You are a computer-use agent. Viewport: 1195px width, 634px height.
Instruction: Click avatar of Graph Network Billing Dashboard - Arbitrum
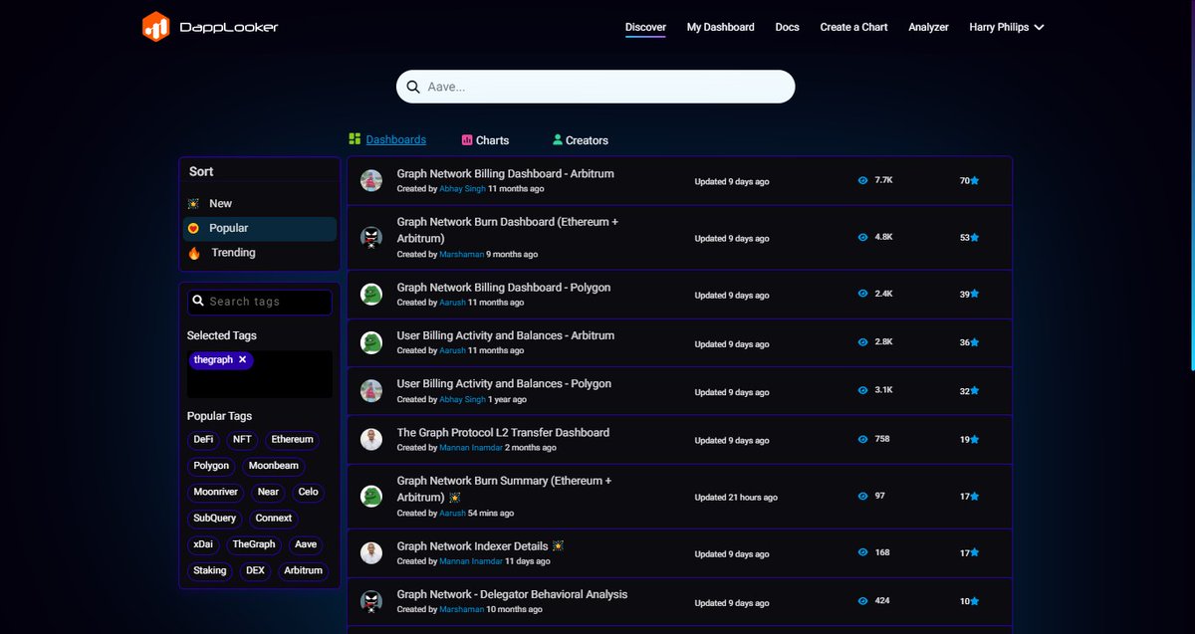pos(371,181)
